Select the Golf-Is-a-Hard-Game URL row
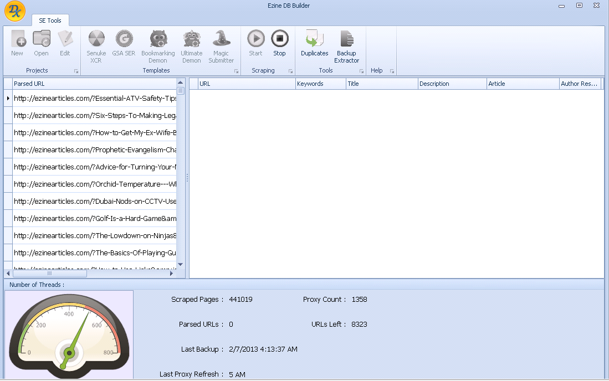 click(x=94, y=218)
